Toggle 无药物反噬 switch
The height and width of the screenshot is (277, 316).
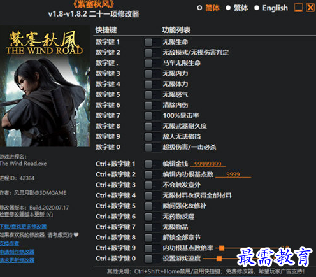pyautogui.click(x=152, y=217)
